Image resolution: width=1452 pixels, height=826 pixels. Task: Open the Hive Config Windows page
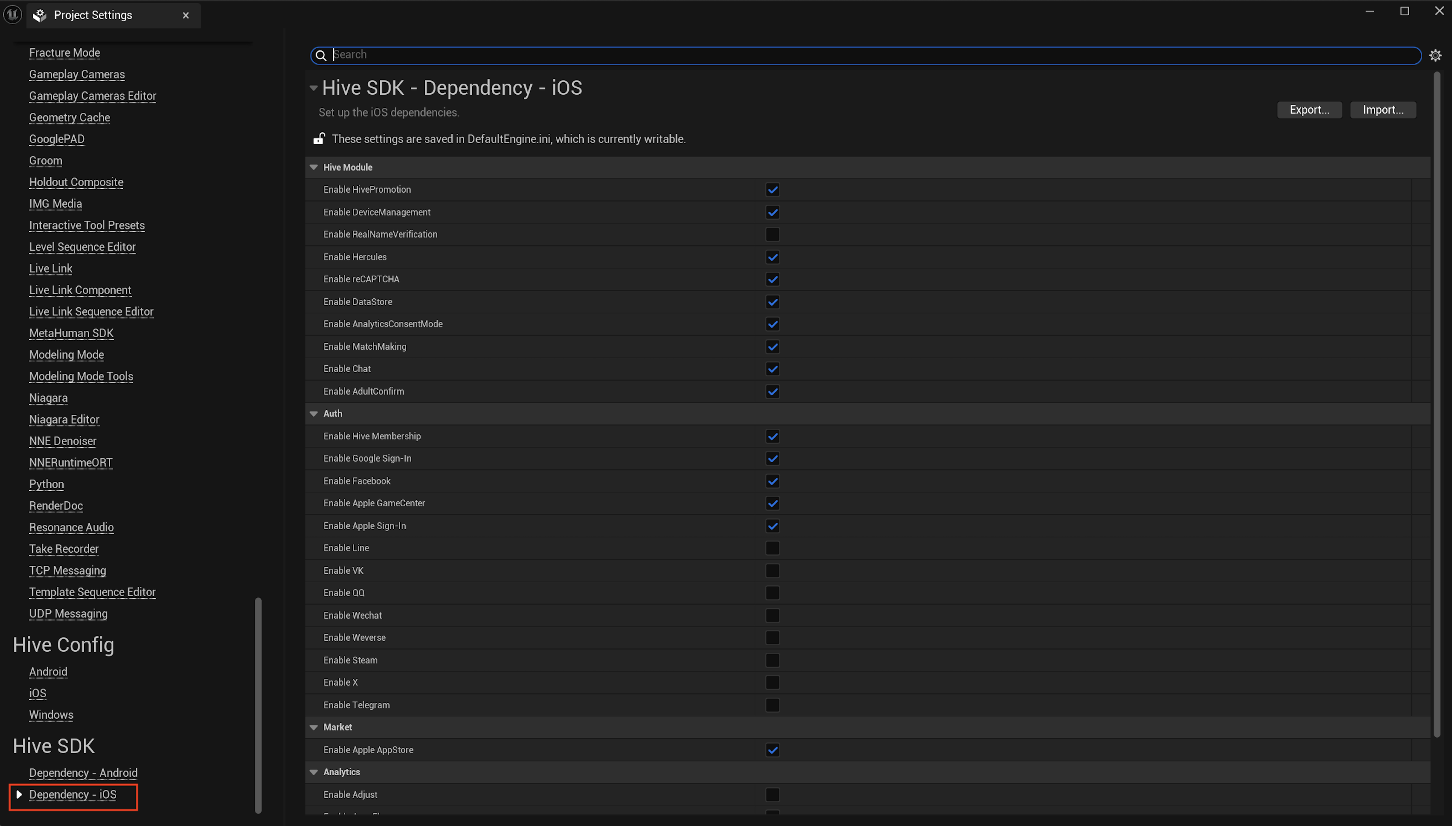(x=51, y=715)
